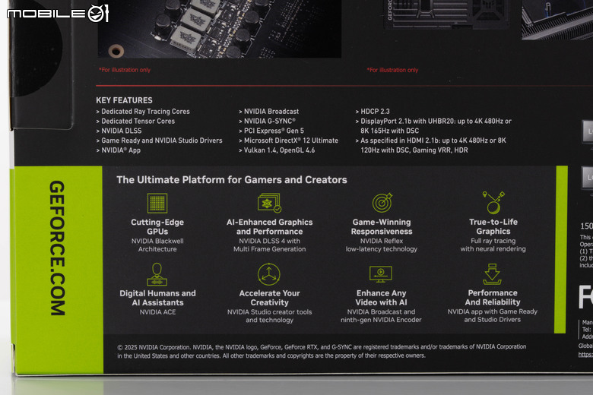Click the 'NVIDIA ACE' description text
The image size is (593, 395).
157,312
